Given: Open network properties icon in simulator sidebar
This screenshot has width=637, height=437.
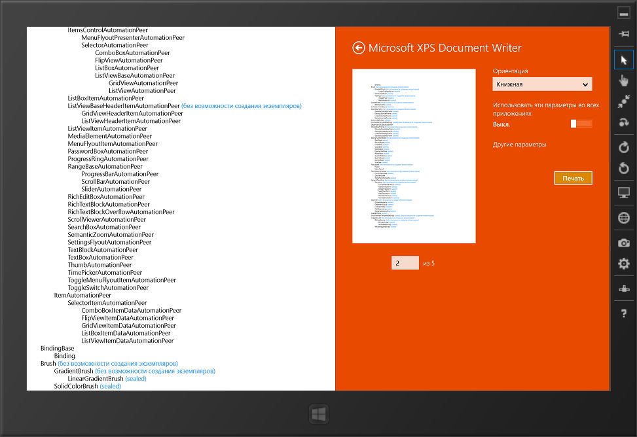Looking at the screenshot, I should click(x=624, y=288).
